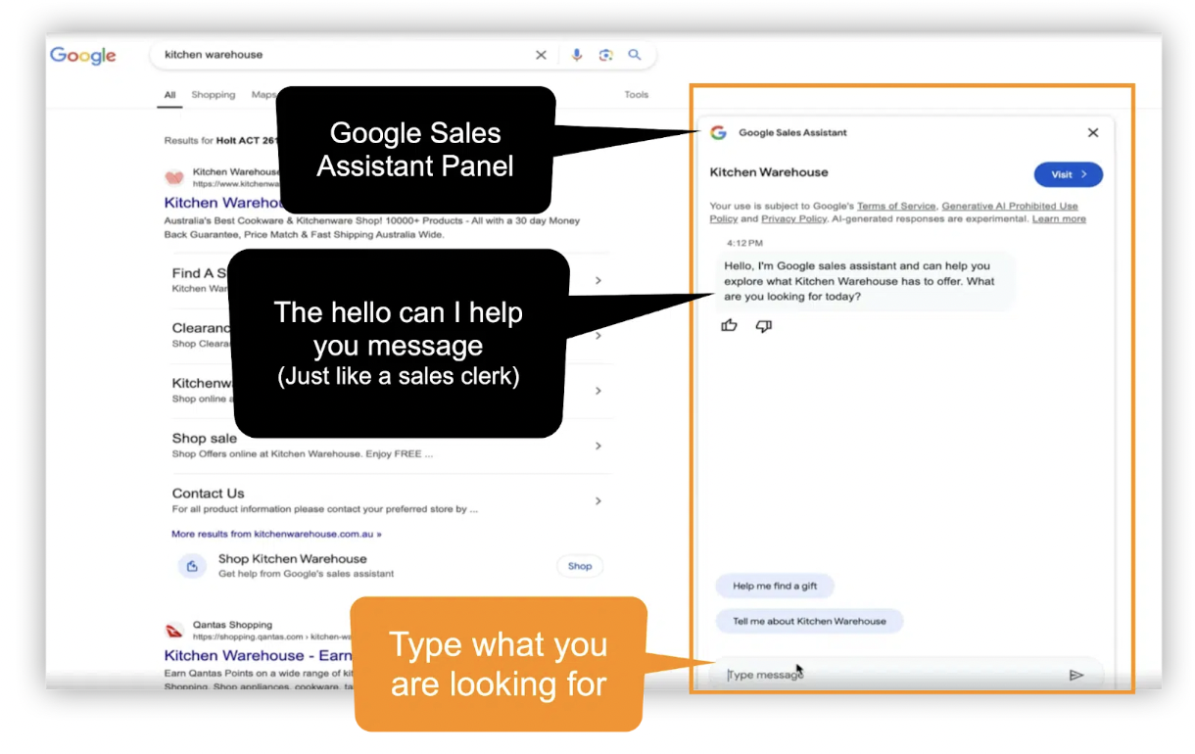
Task: Give thumbs up to assistant message
Action: [x=729, y=326]
